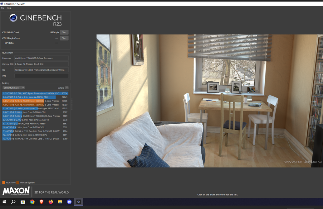This screenshot has height=209, width=323.
Task: Open the File menu
Action: point(3,8)
